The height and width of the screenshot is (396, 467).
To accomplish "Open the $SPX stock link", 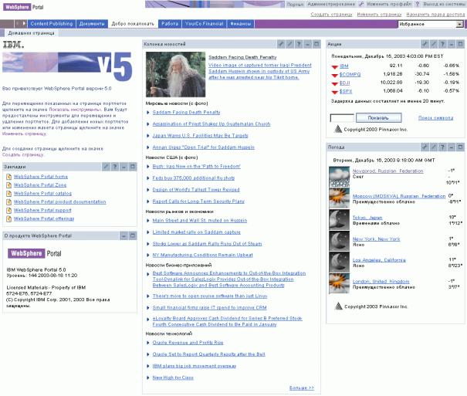I will coord(346,91).
